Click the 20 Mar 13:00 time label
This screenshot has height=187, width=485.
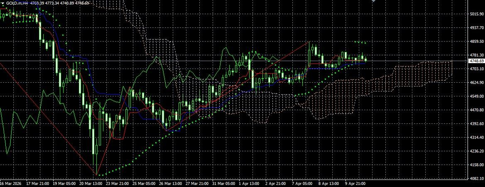[91, 184]
